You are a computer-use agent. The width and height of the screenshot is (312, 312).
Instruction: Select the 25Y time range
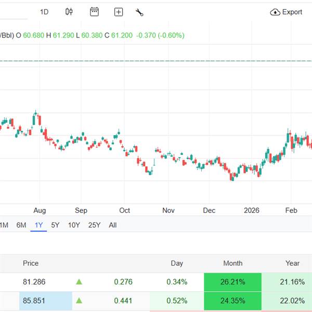click(94, 225)
